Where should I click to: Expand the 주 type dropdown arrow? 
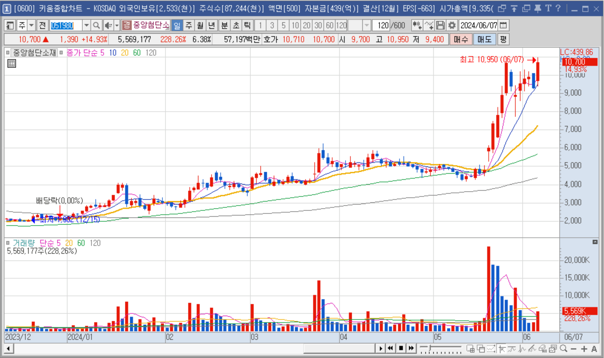tap(32, 25)
